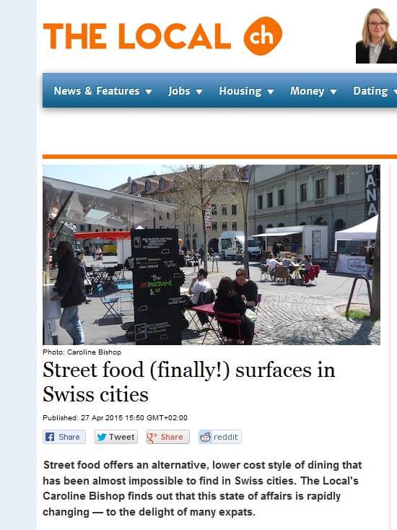Screen dimensions: 397x530
Task: Click the woman's portrait in header
Action: coord(376,35)
